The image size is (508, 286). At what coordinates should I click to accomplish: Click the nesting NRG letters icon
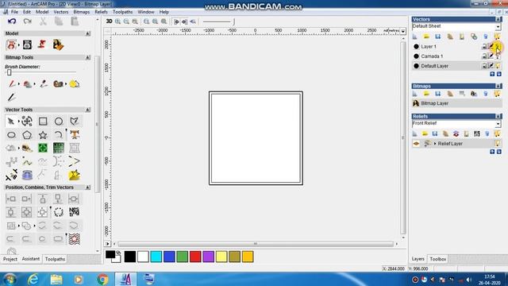[x=74, y=212]
